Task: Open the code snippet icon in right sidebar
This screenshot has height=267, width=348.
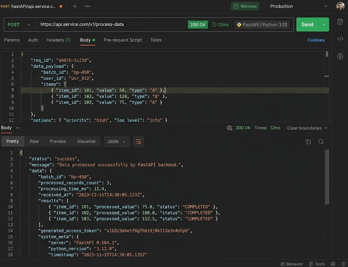Action: 340,39
